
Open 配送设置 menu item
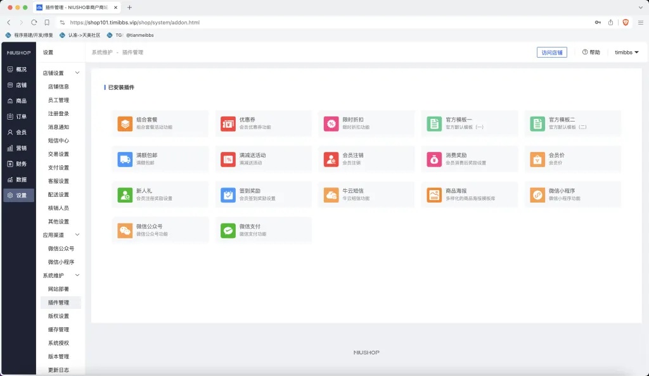(58, 194)
